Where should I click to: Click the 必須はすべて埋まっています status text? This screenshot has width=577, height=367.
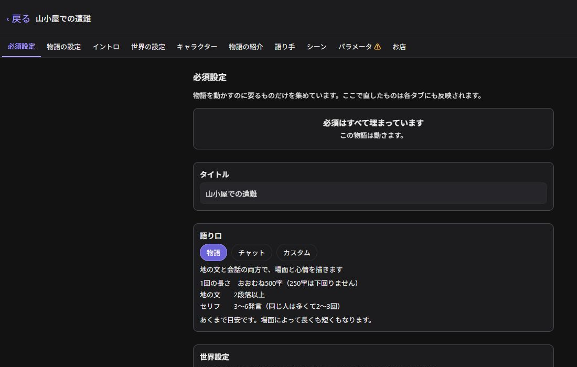coord(373,123)
